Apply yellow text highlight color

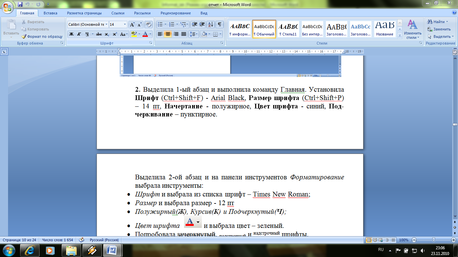tap(134, 34)
